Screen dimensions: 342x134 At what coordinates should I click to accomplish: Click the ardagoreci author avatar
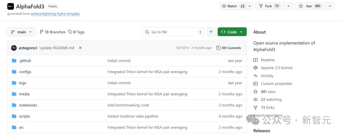coord(14,48)
